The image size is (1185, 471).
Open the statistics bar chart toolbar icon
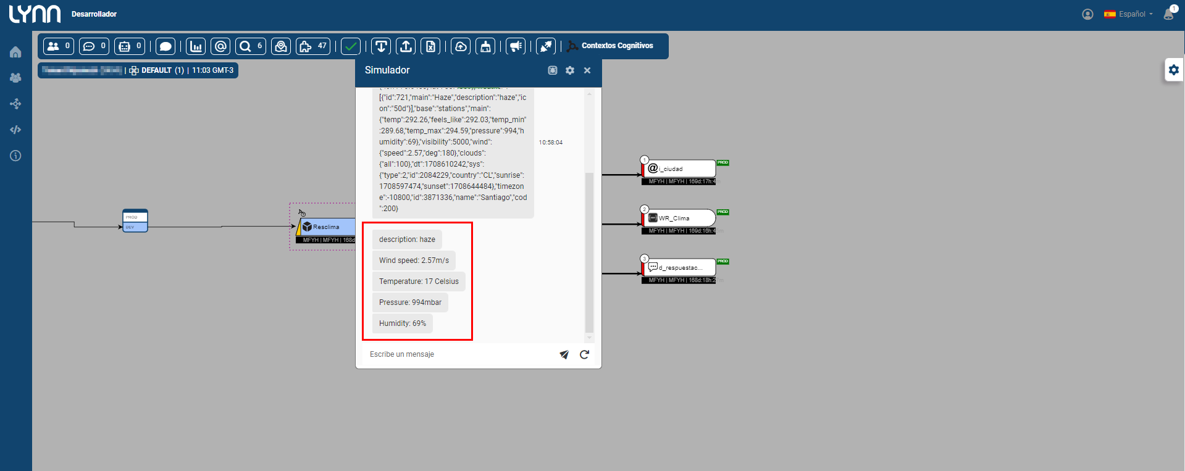coord(196,46)
